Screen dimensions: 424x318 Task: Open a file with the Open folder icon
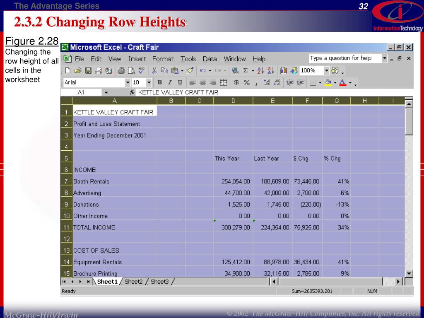click(x=78, y=71)
